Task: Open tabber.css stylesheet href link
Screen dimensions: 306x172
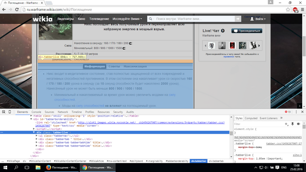Action: pos(151,122)
